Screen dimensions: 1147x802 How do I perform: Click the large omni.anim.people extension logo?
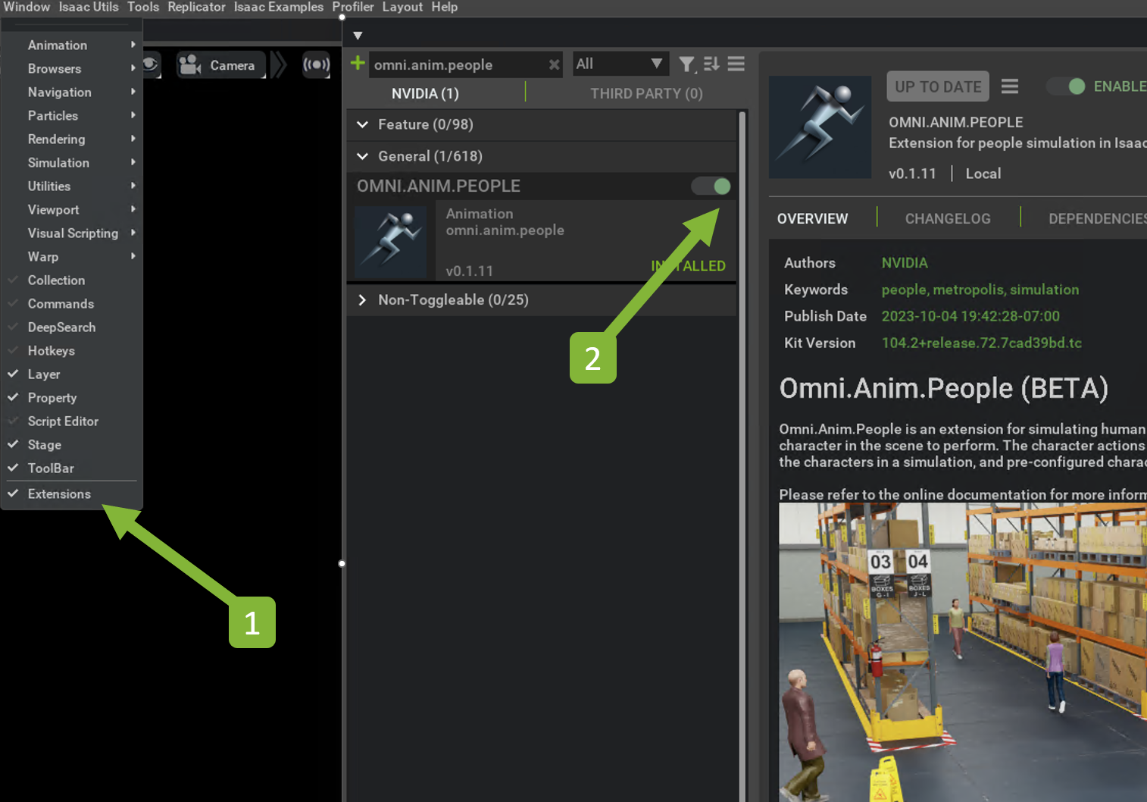click(x=820, y=127)
